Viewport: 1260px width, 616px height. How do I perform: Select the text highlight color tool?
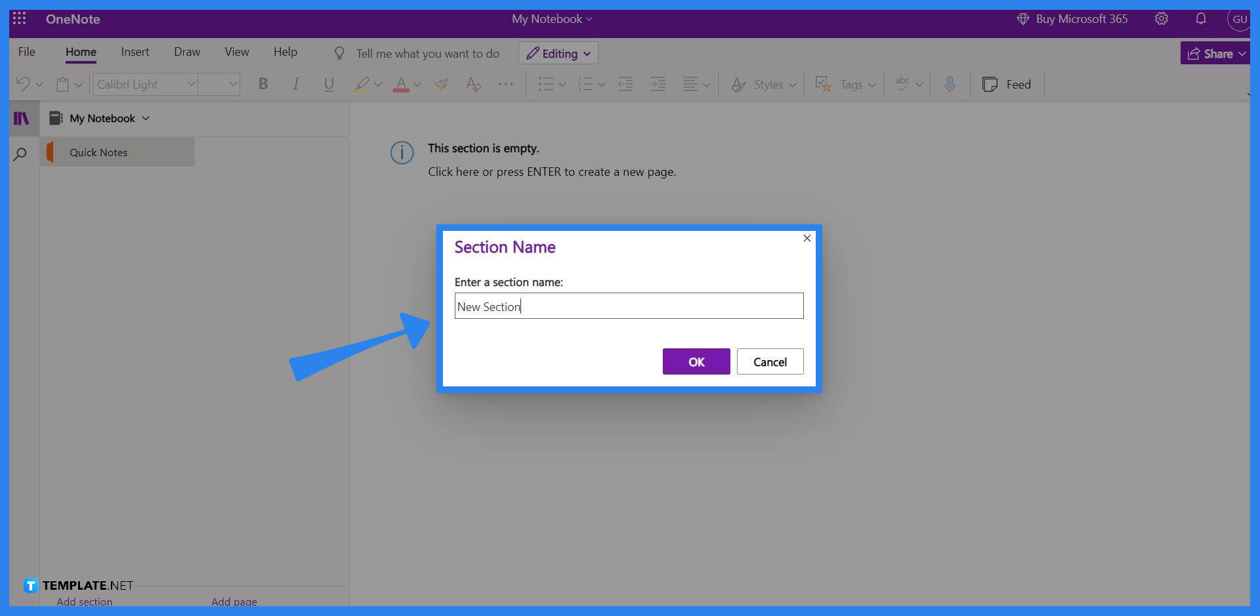[x=362, y=84]
